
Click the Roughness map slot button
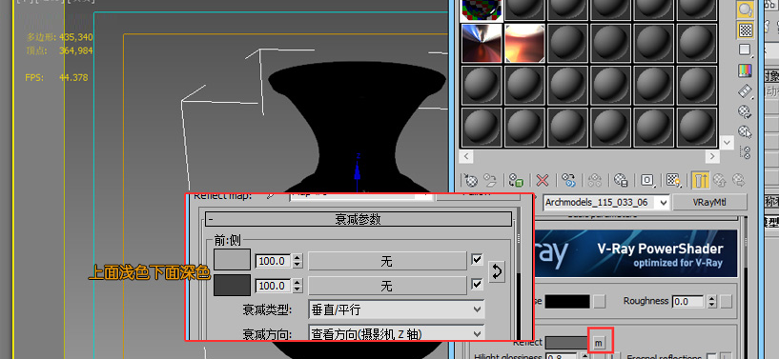tap(727, 301)
